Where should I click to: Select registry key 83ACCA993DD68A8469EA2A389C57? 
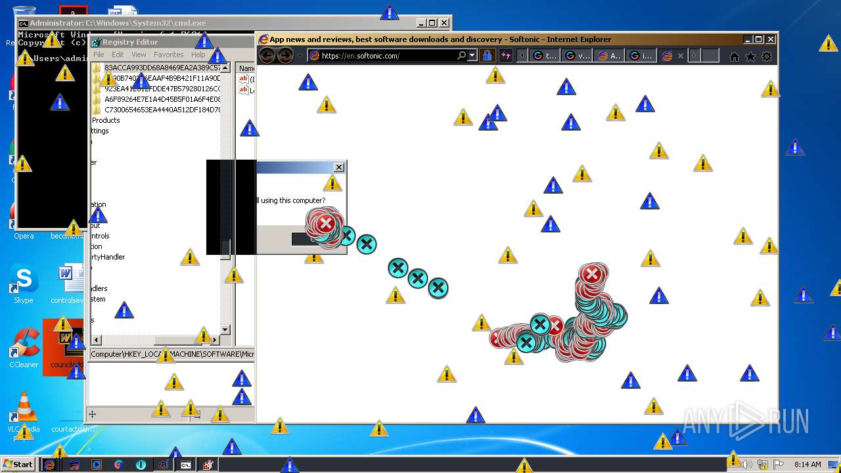tap(162, 68)
